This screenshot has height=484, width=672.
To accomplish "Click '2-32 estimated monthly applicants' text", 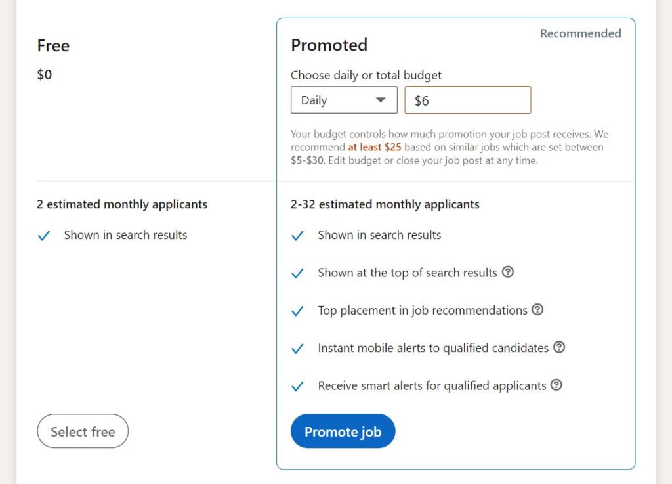I will (x=385, y=204).
